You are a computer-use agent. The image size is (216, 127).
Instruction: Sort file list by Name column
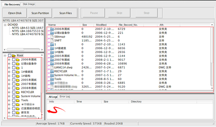pyautogui.click(x=64, y=25)
